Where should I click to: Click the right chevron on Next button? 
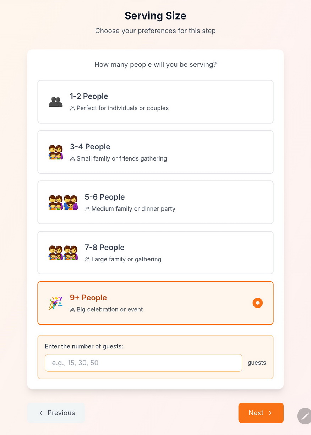(x=270, y=413)
